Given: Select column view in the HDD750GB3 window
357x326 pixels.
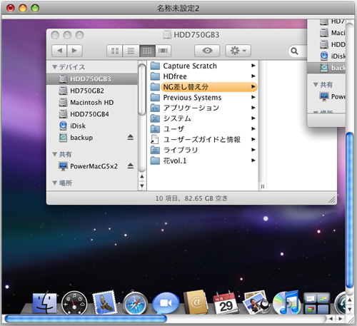Looking at the screenshot, I should click(147, 51).
